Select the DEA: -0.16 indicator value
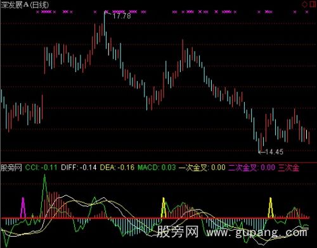 coord(117,168)
